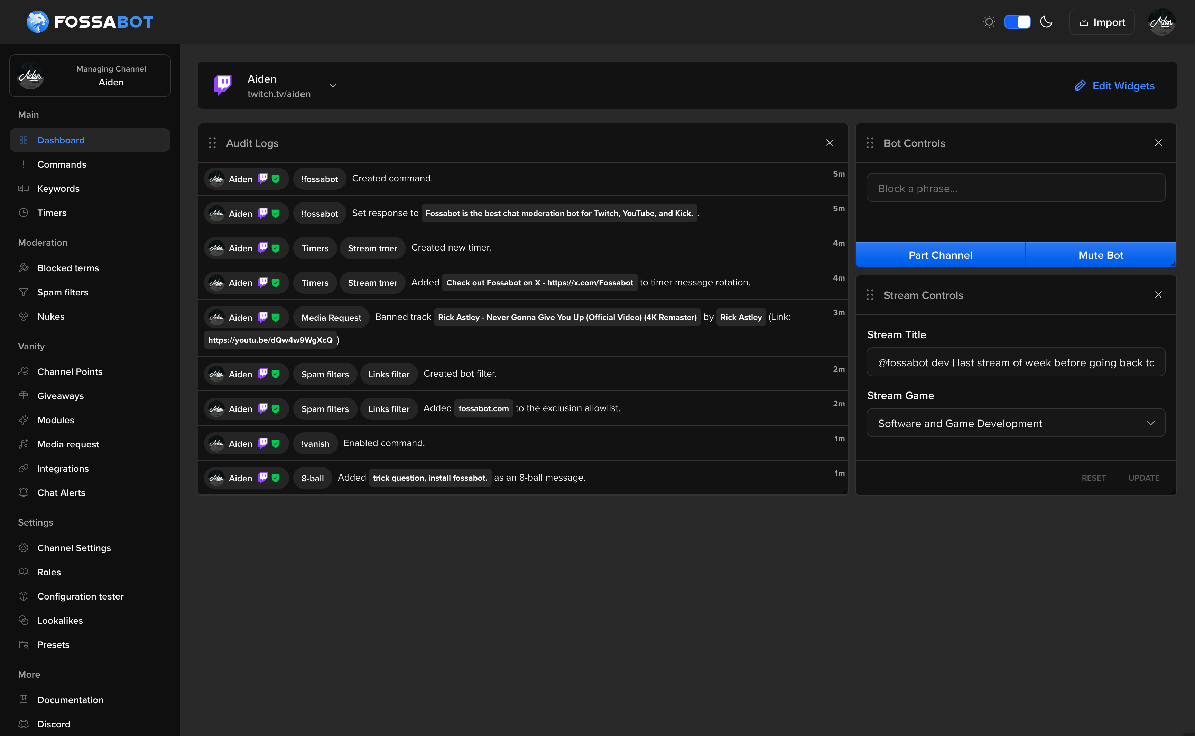
Task: Click Spam filters tag in exclusion allowlist row
Action: pos(325,408)
